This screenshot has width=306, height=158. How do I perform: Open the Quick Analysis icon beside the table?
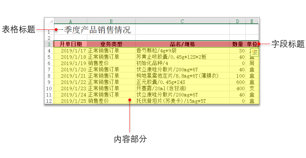click(255, 52)
